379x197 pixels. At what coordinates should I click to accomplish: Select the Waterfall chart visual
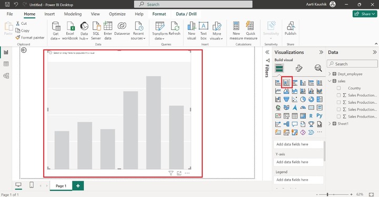[278, 99]
